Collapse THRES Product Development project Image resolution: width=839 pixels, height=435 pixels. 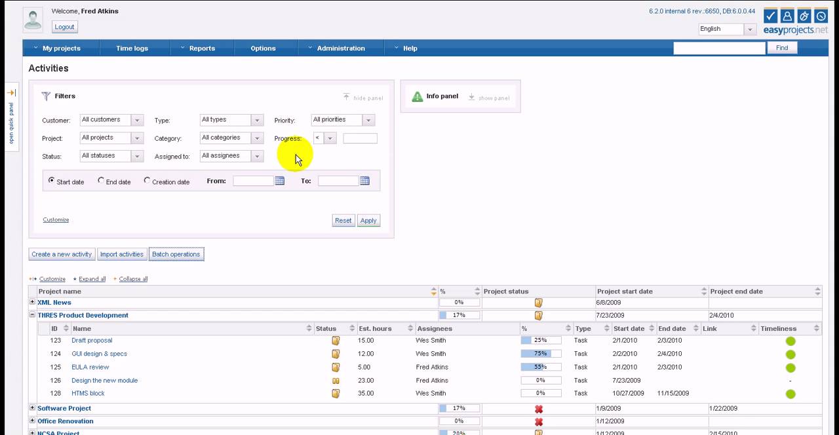[32, 315]
